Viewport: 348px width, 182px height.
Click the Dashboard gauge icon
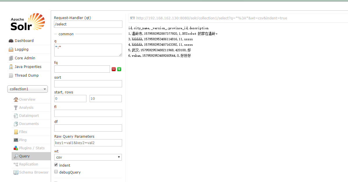[x=11, y=41]
